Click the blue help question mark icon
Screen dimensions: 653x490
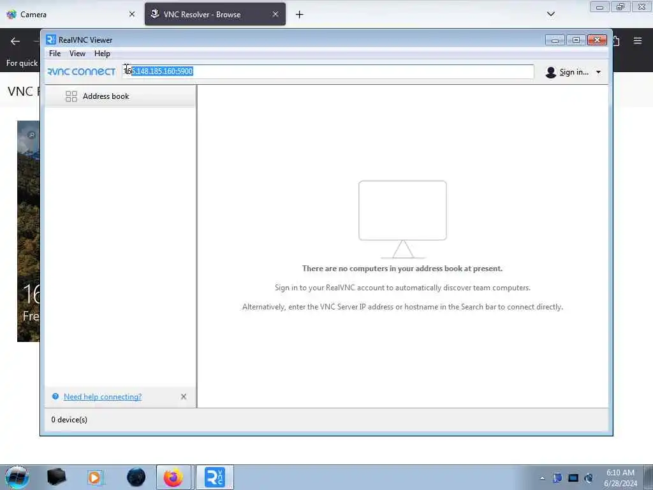tap(55, 396)
